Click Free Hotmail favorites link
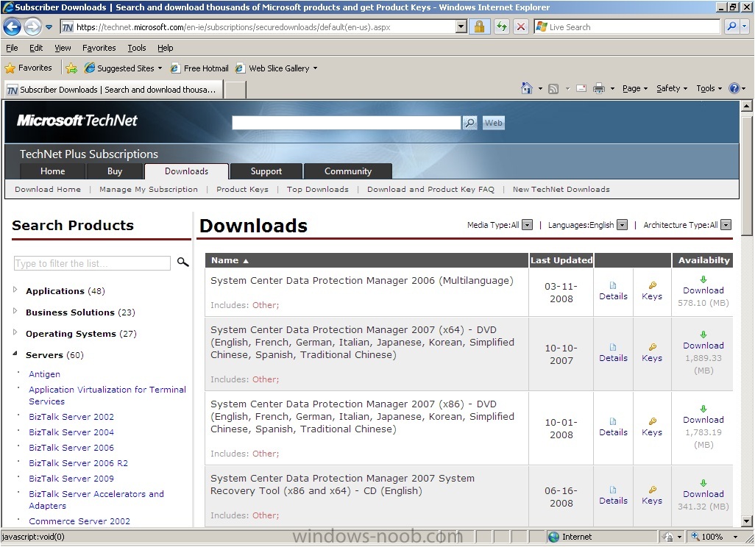Screen dimensions: 755x547 click(x=200, y=68)
